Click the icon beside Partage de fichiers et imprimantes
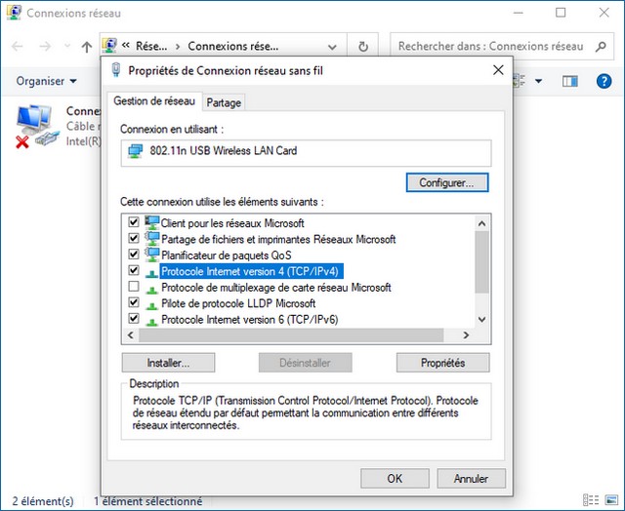This screenshot has width=625, height=511. point(151,239)
